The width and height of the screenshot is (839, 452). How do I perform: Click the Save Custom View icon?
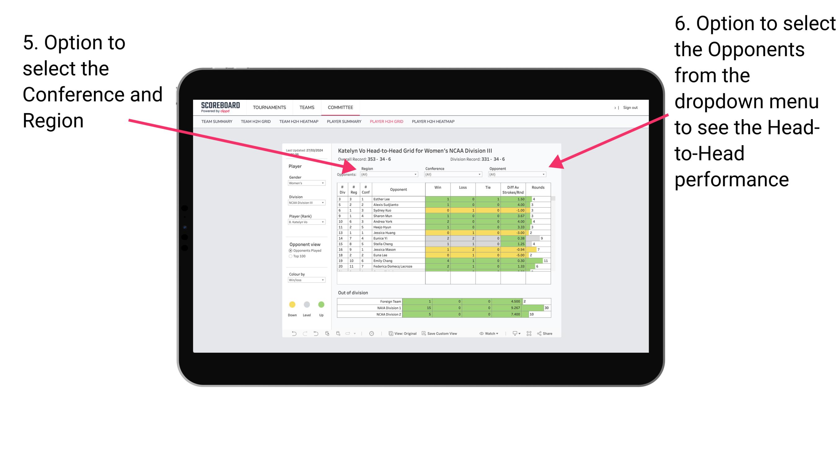[x=424, y=334]
